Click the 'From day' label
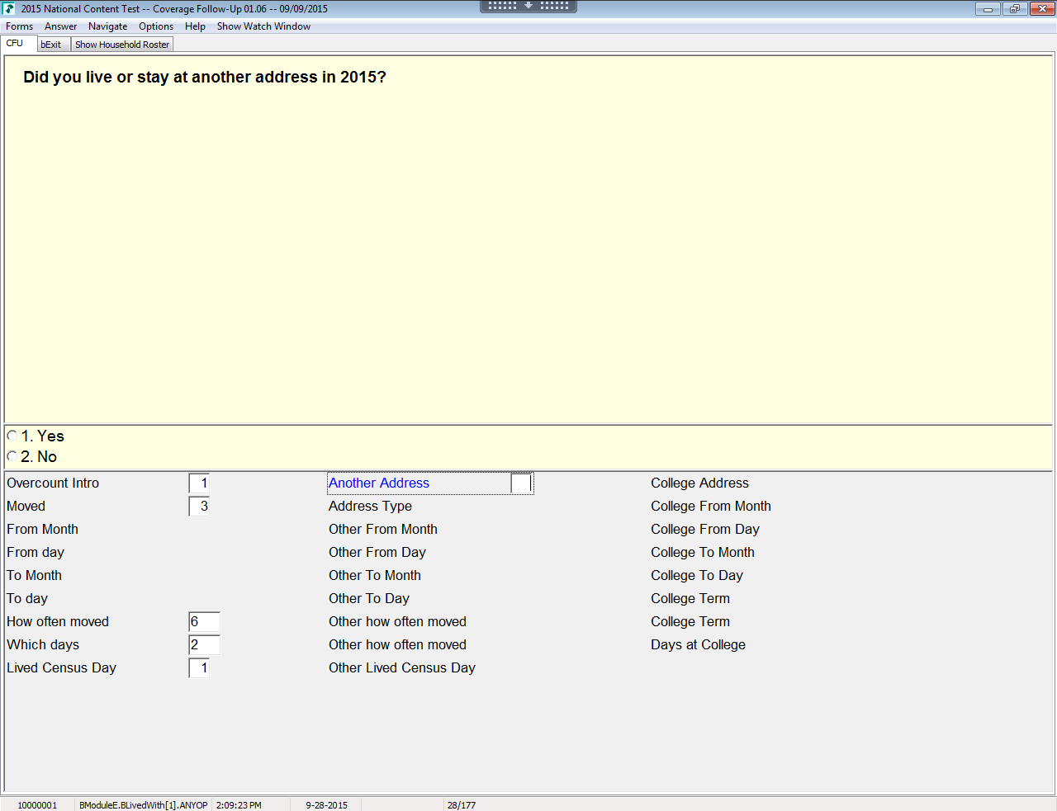 [36, 553]
